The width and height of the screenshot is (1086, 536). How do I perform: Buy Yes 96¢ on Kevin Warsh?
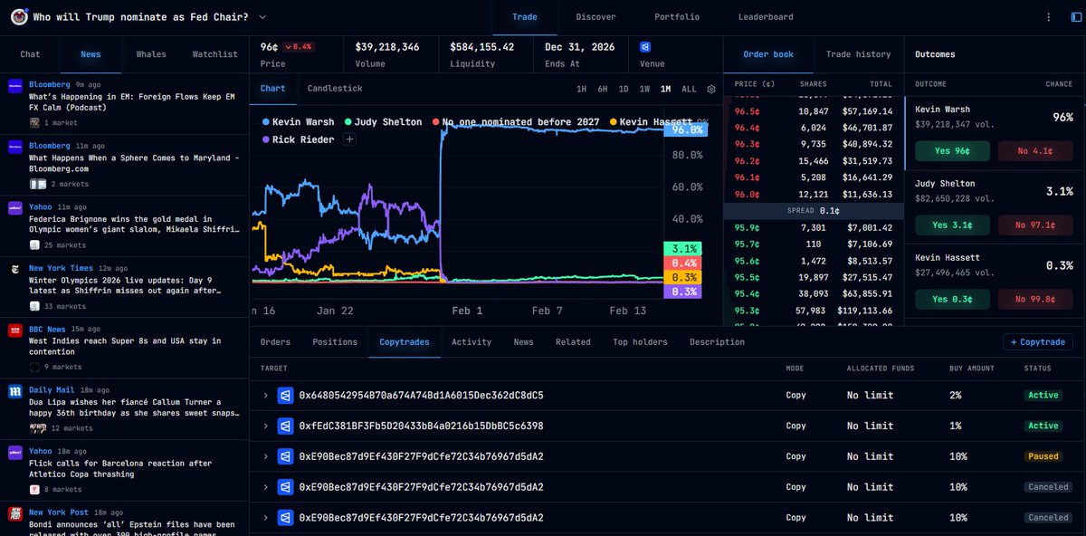pyautogui.click(x=952, y=151)
